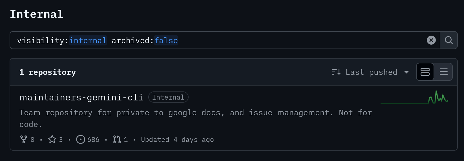Click the Internal visibility badge
The image size is (464, 161).
168,97
